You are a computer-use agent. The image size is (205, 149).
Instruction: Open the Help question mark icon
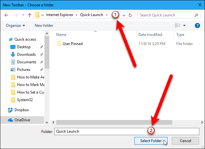pyautogui.click(x=197, y=25)
